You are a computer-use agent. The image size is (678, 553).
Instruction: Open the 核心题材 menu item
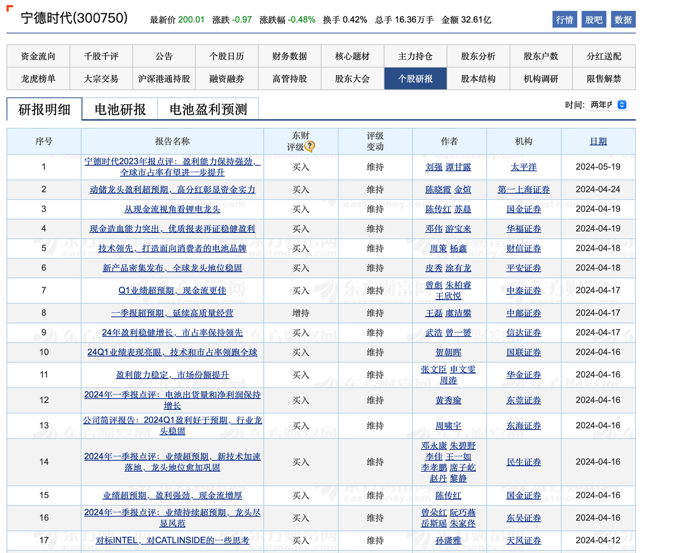point(353,56)
